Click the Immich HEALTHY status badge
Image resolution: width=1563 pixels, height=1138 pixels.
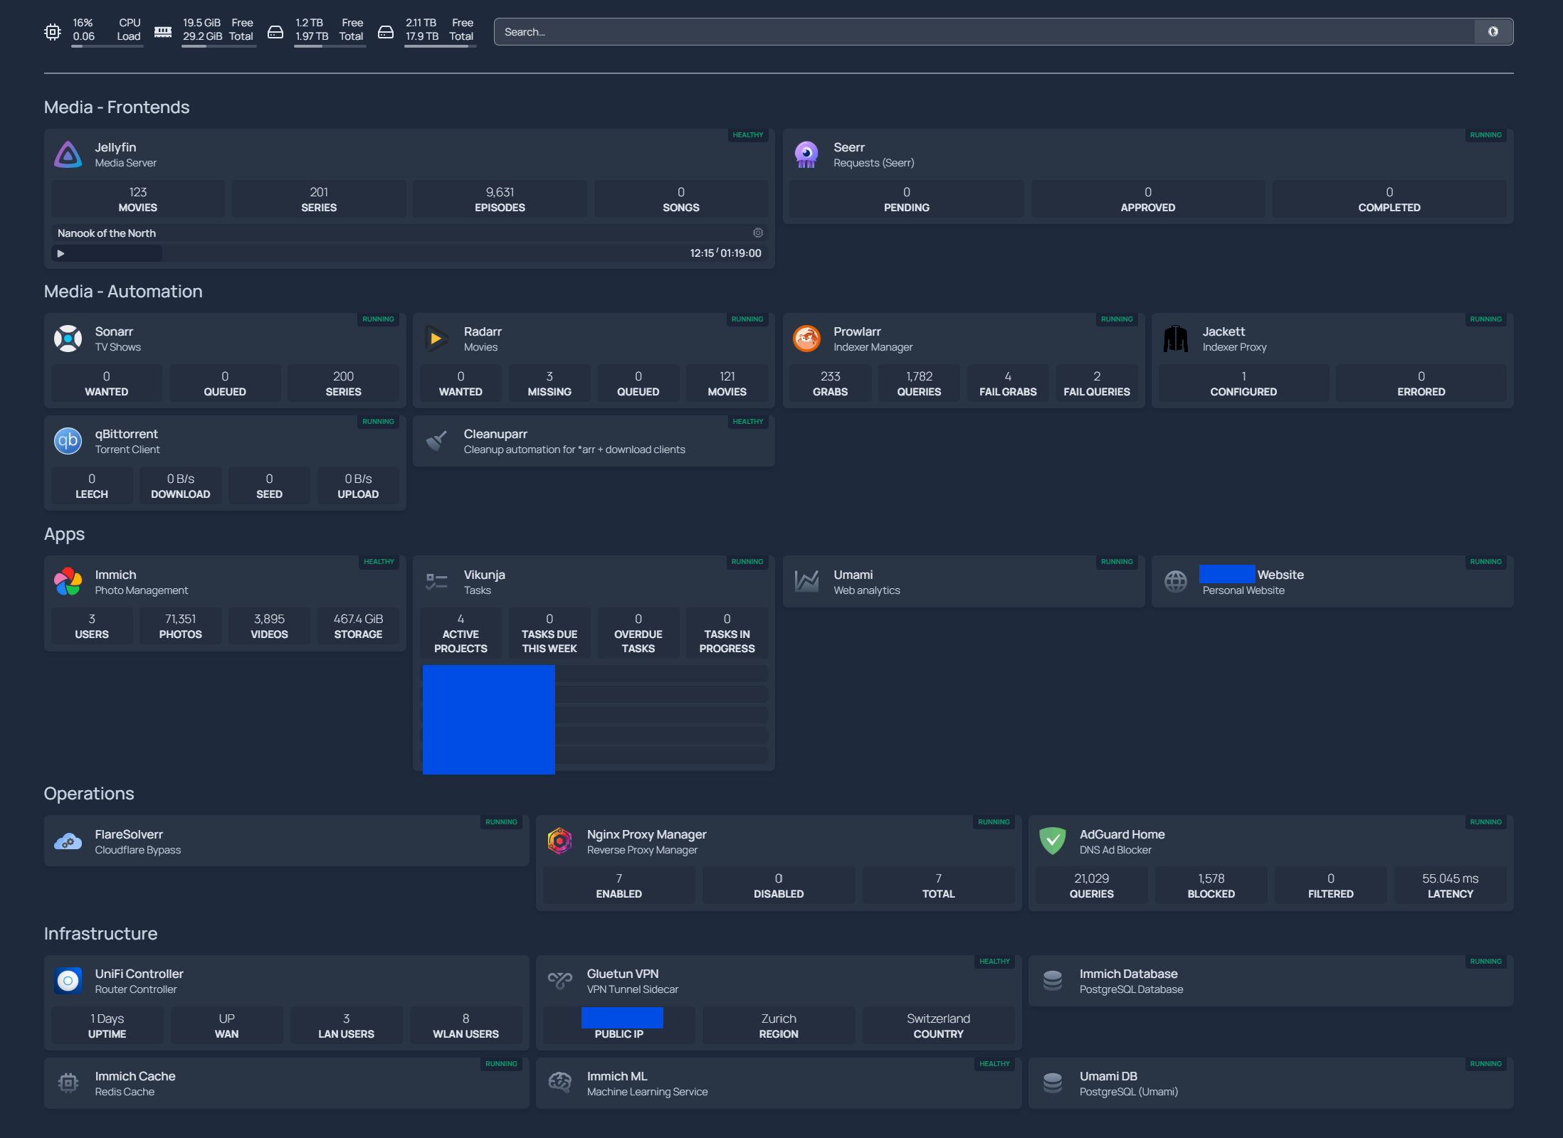pyautogui.click(x=379, y=562)
